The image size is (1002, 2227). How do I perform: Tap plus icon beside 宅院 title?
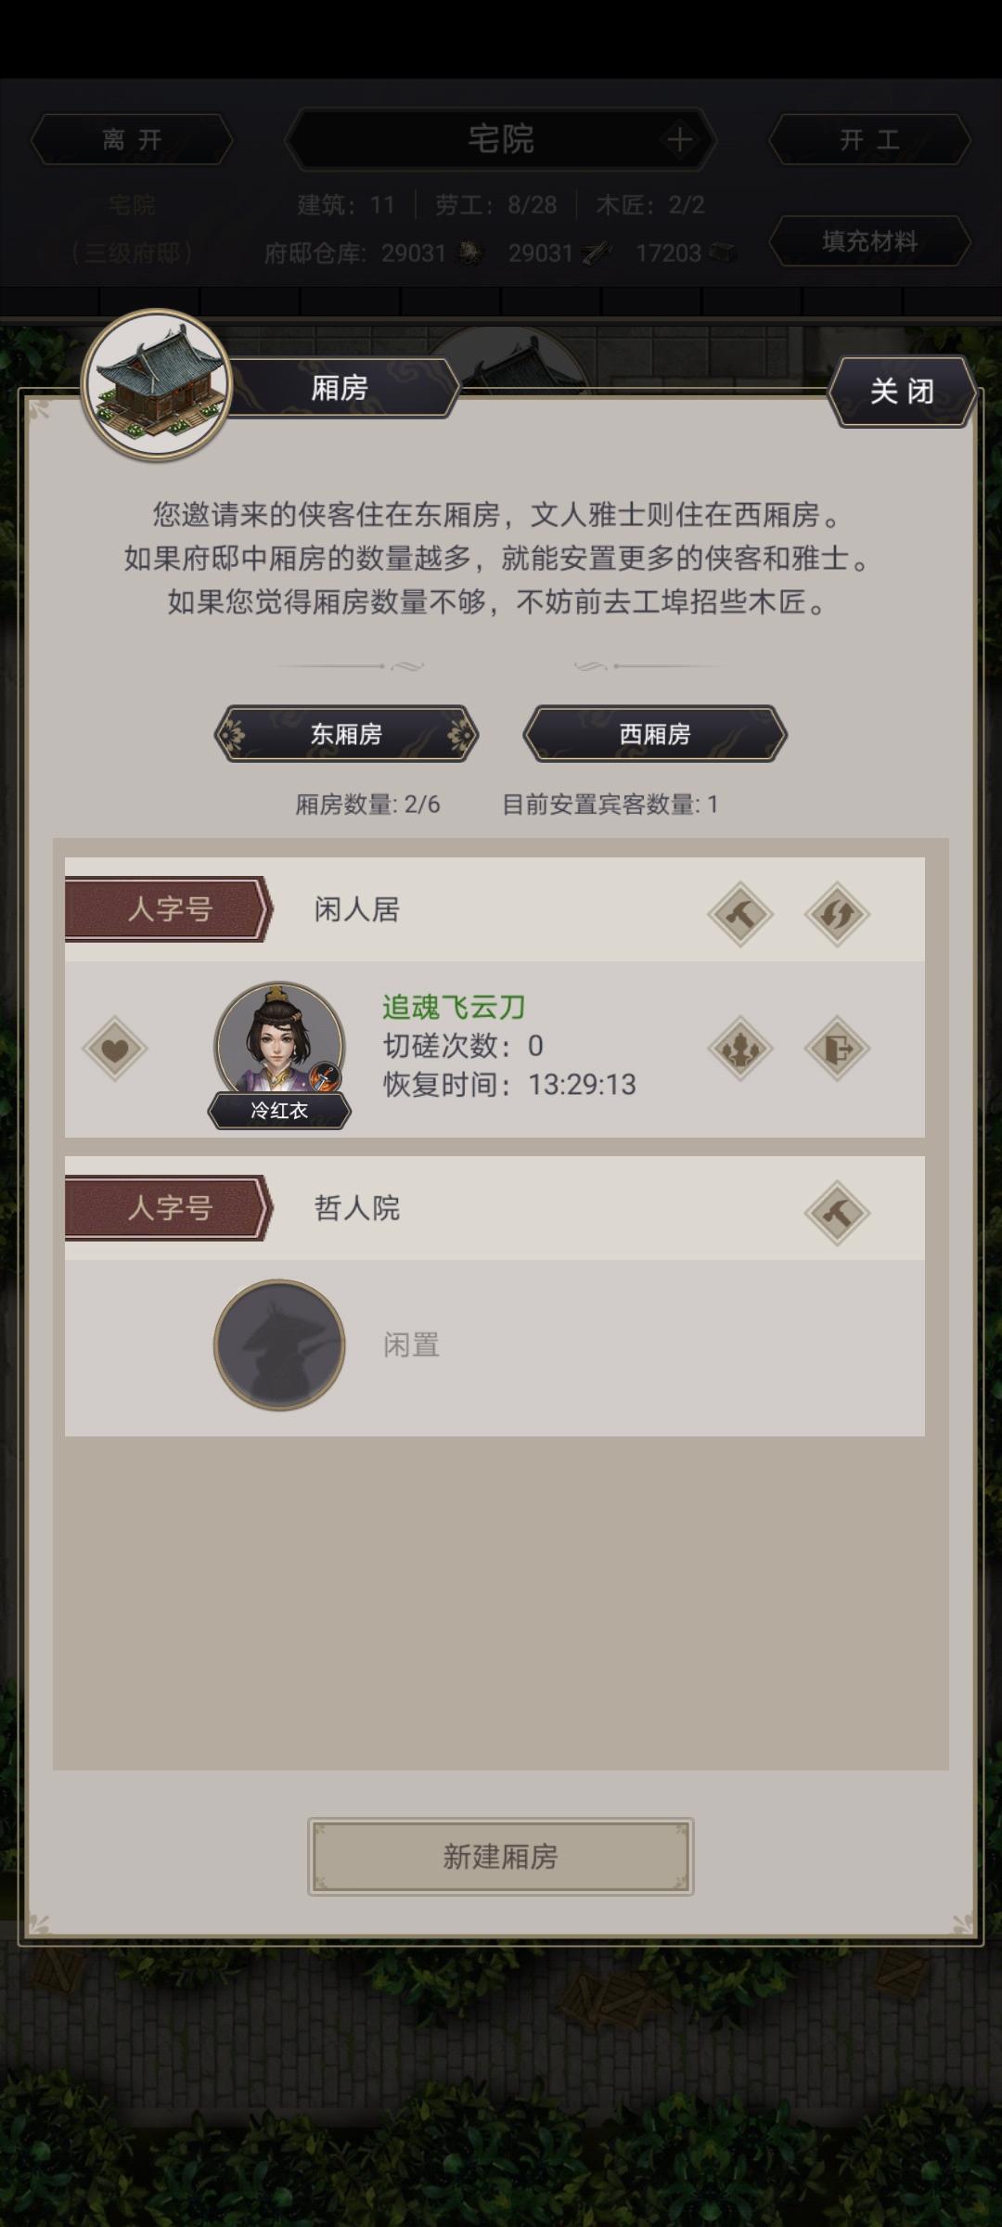pos(680,140)
